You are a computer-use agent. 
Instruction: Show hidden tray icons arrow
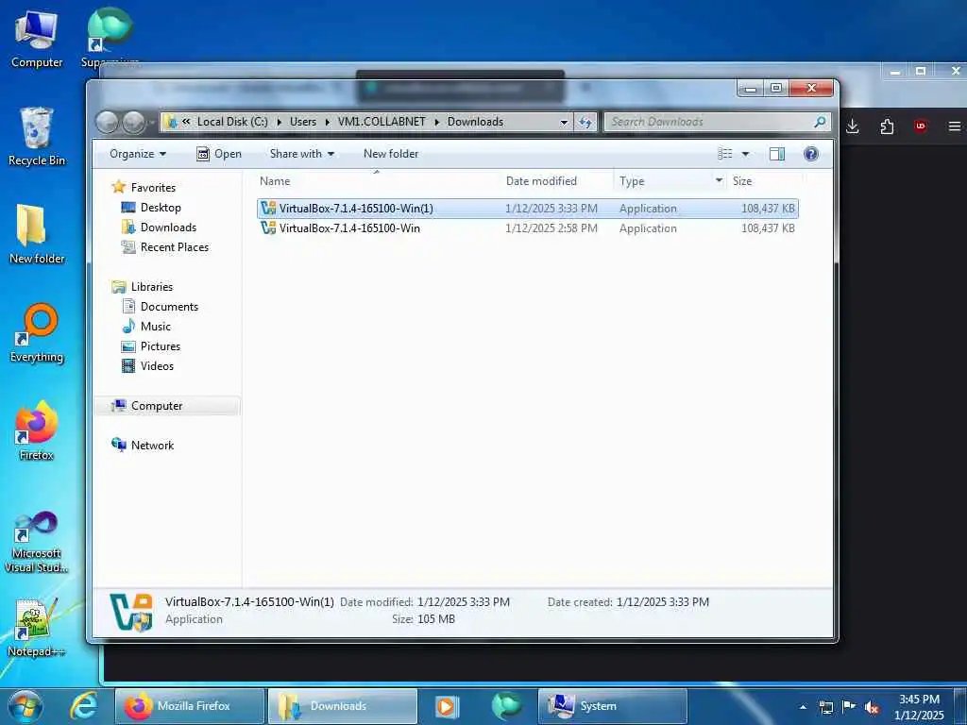click(803, 707)
